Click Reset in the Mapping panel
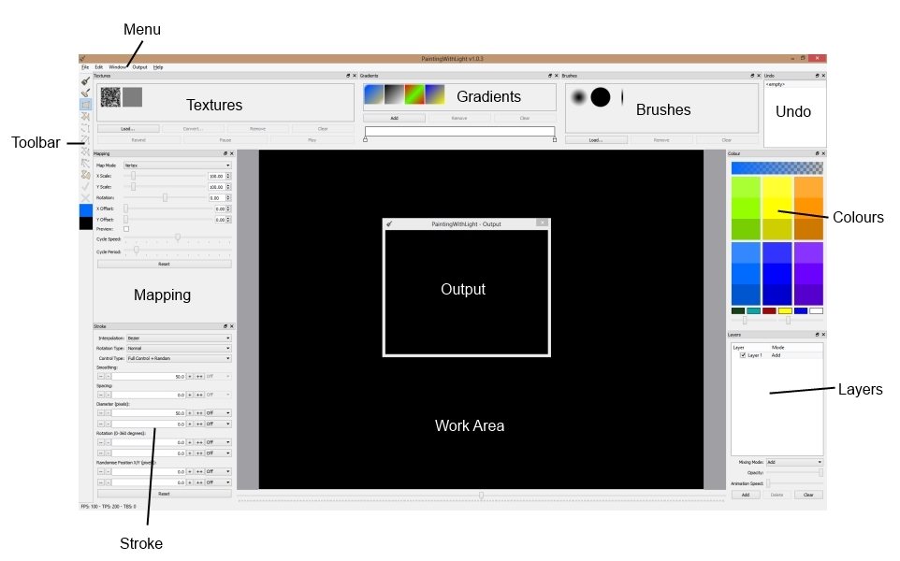This screenshot has width=900, height=561. point(164,265)
